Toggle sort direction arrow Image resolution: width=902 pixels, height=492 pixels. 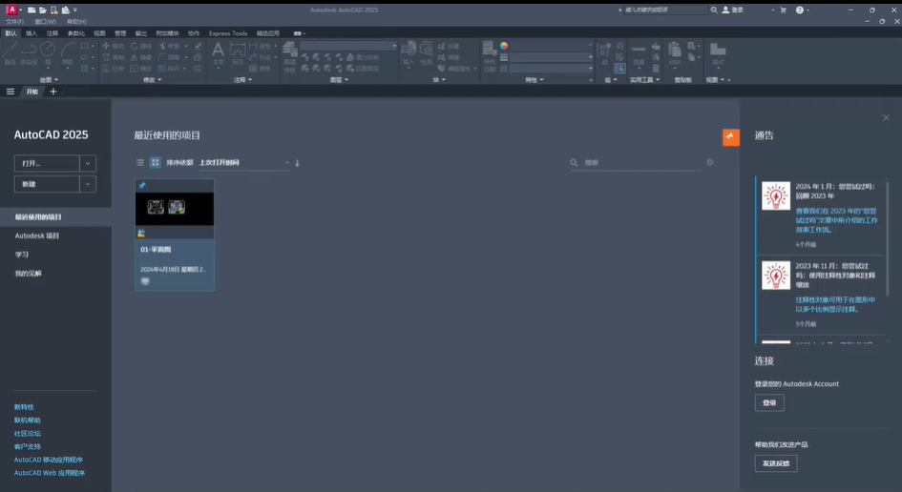[x=298, y=163]
